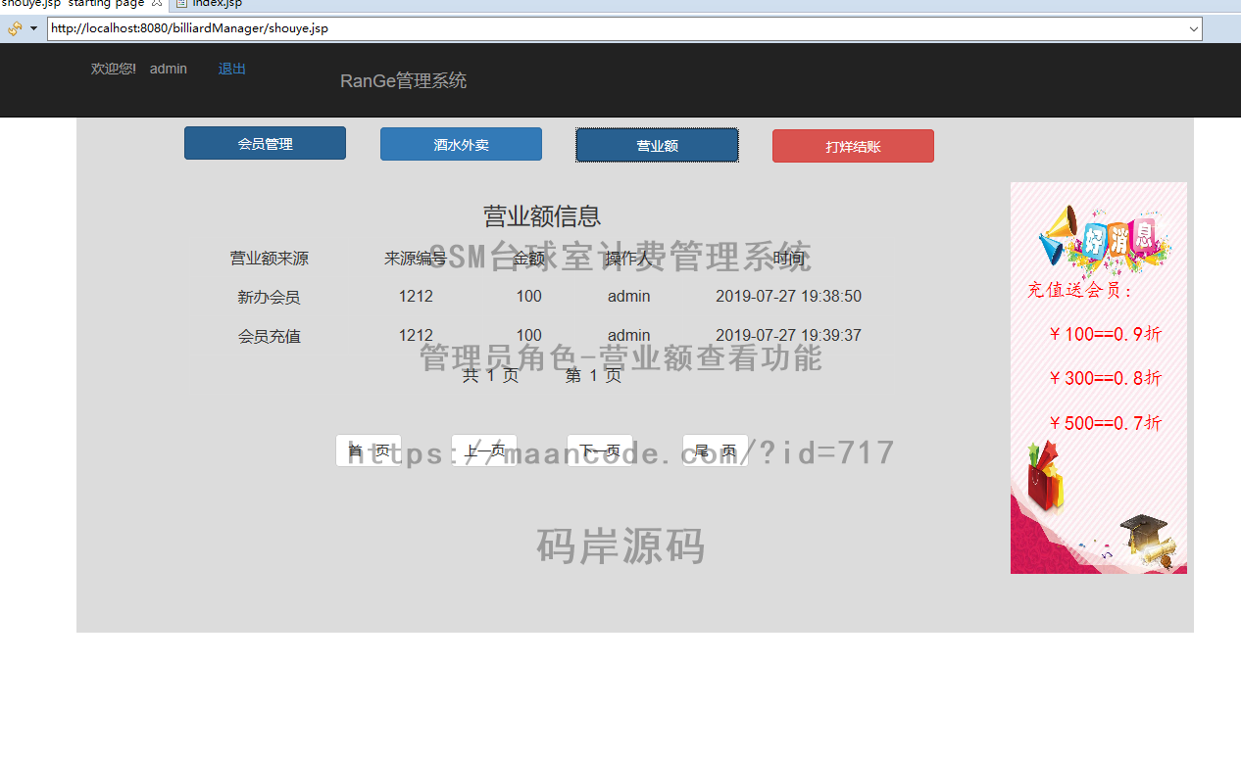Click the URL address field
Viewport: 1241px width, 758px height.
(618, 28)
